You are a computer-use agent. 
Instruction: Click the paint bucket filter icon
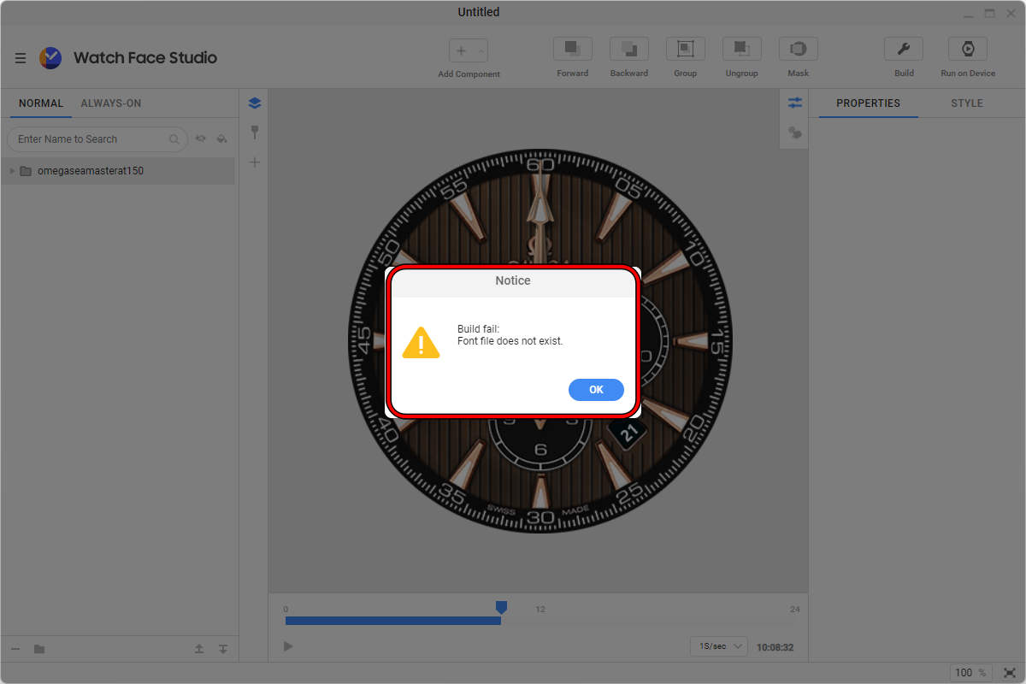[x=222, y=139]
